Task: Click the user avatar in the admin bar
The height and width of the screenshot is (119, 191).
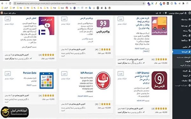Action: tap(2, 13)
